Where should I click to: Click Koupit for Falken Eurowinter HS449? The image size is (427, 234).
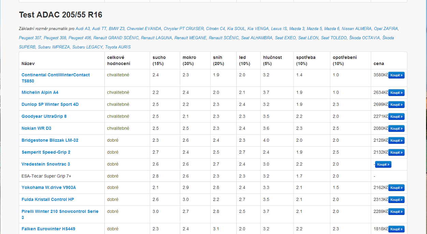(396, 229)
